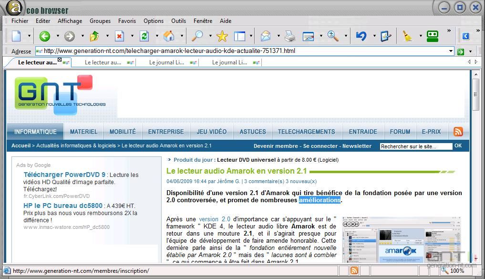Click the Stop loading icon
485x279 pixels.
coord(119,36)
